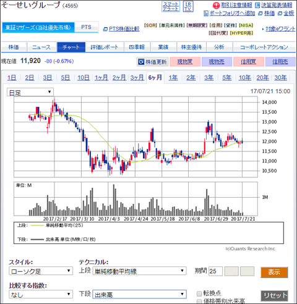Open the 比較する指数 なし dropdown
The width and height of the screenshot is (297, 304).
(41, 294)
